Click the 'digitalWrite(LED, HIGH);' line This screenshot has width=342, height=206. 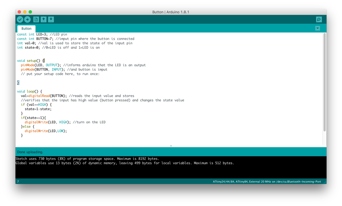(65, 122)
